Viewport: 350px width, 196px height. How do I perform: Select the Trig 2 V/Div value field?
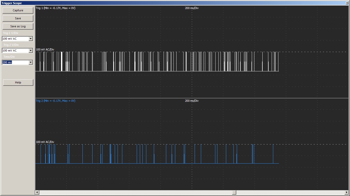point(15,50)
